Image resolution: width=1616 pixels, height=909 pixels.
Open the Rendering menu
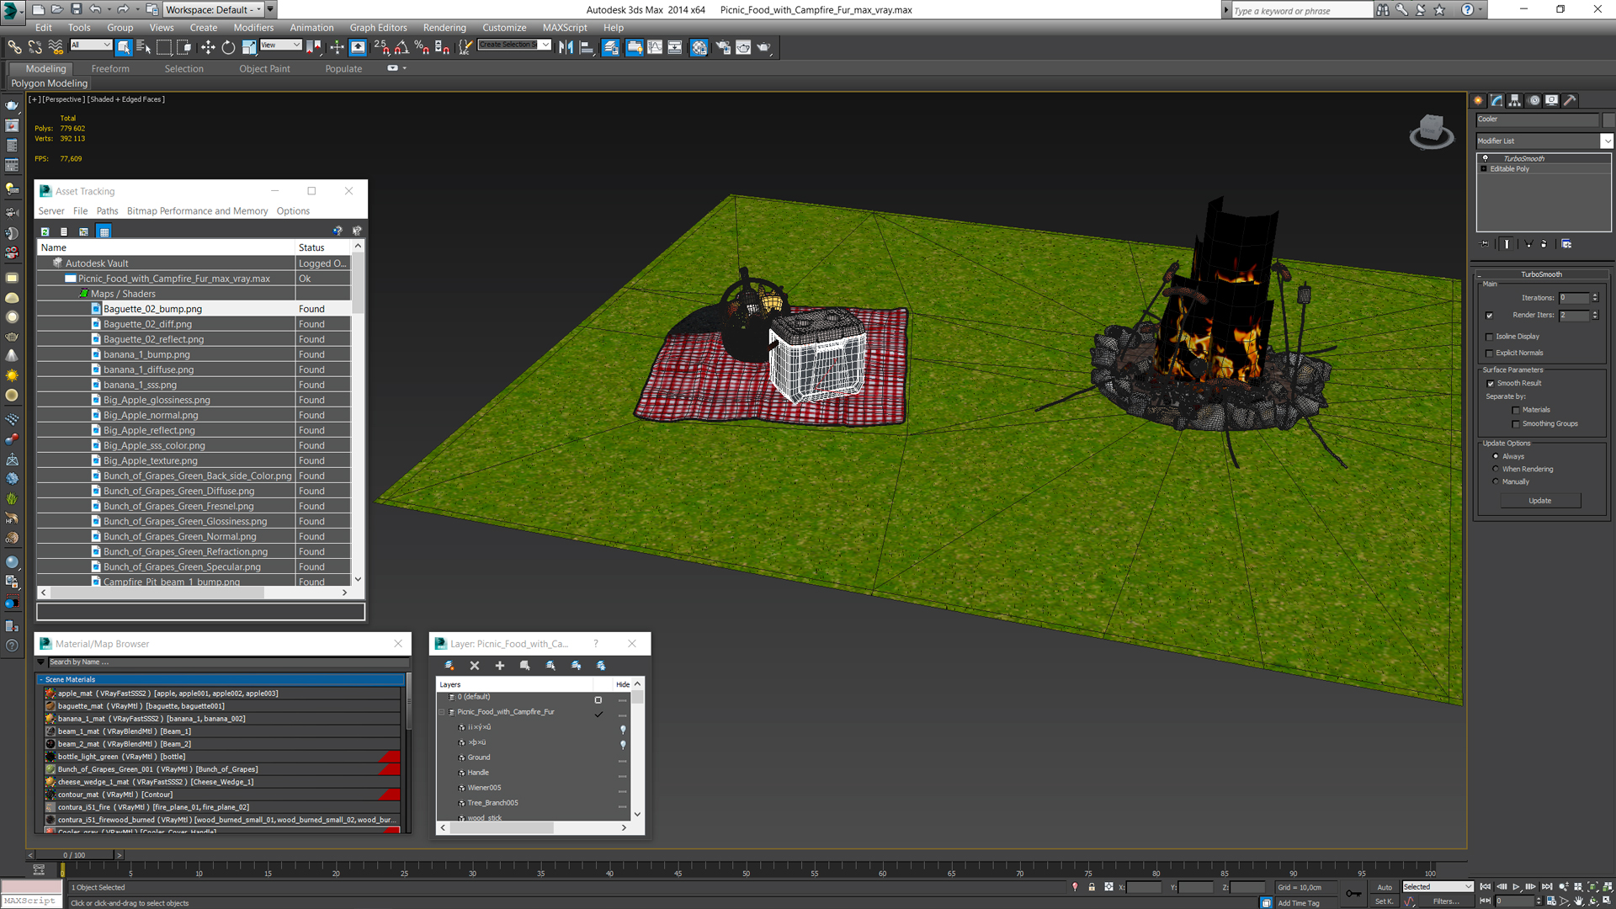[444, 28]
